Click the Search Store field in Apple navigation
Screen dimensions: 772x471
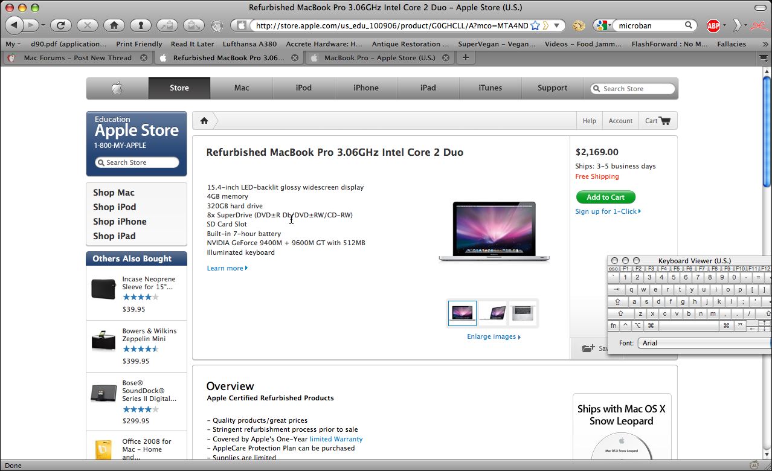pyautogui.click(x=632, y=89)
